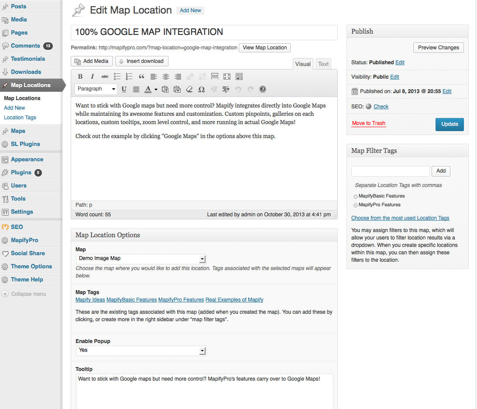Insert a numbered list
The width and height of the screenshot is (477, 409).
click(129, 76)
